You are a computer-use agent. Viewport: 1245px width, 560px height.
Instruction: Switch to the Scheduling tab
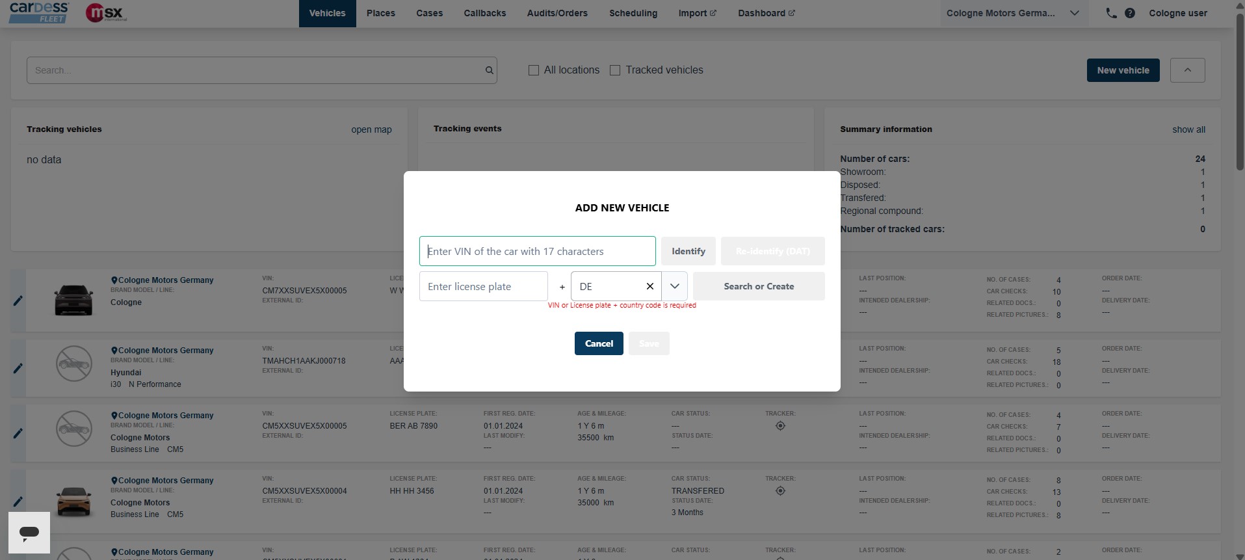coord(633,13)
